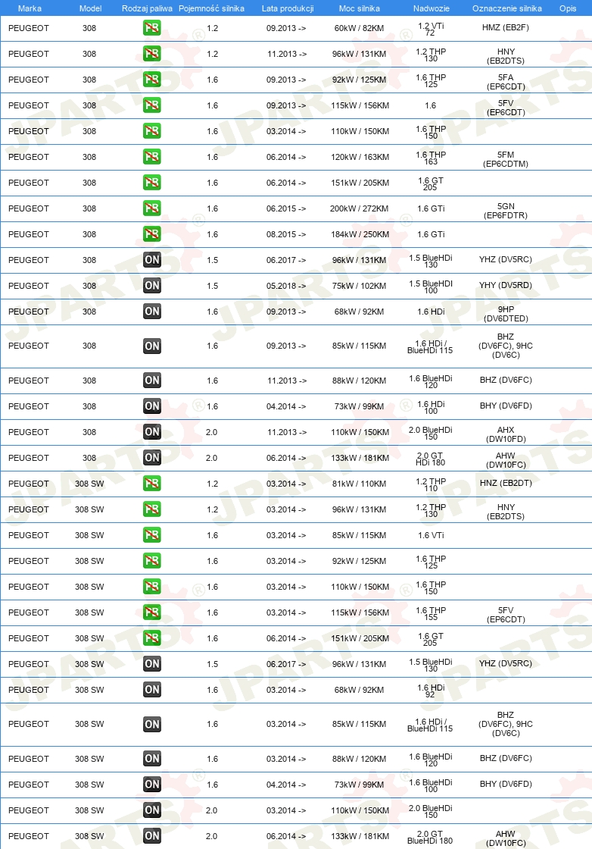Select the HMZ (EB2F) engine code cell
592x849 pixels.
point(506,27)
